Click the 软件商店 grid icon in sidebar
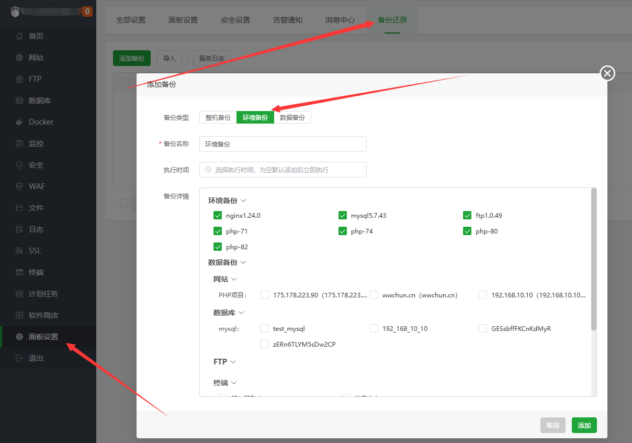Viewport: 632px width, 443px height. click(19, 315)
